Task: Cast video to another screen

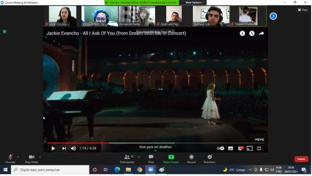Action: [x=250, y=148]
